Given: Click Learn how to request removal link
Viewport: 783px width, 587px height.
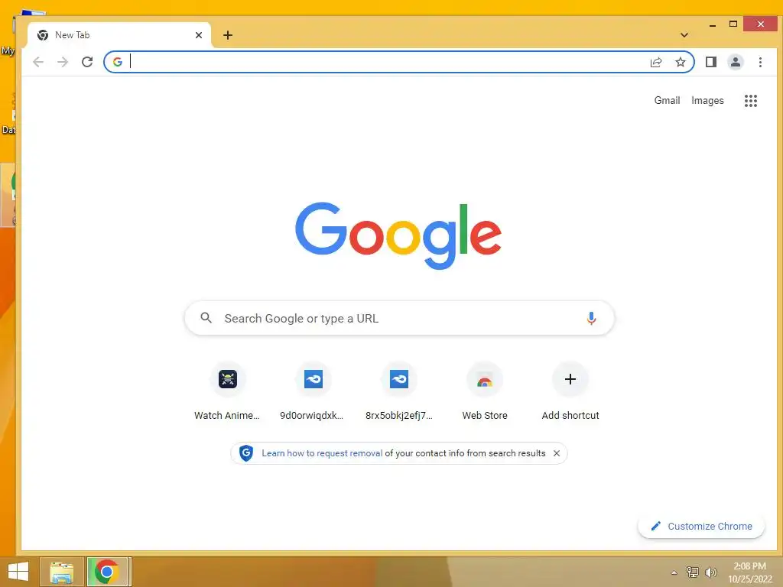Looking at the screenshot, I should 322,453.
